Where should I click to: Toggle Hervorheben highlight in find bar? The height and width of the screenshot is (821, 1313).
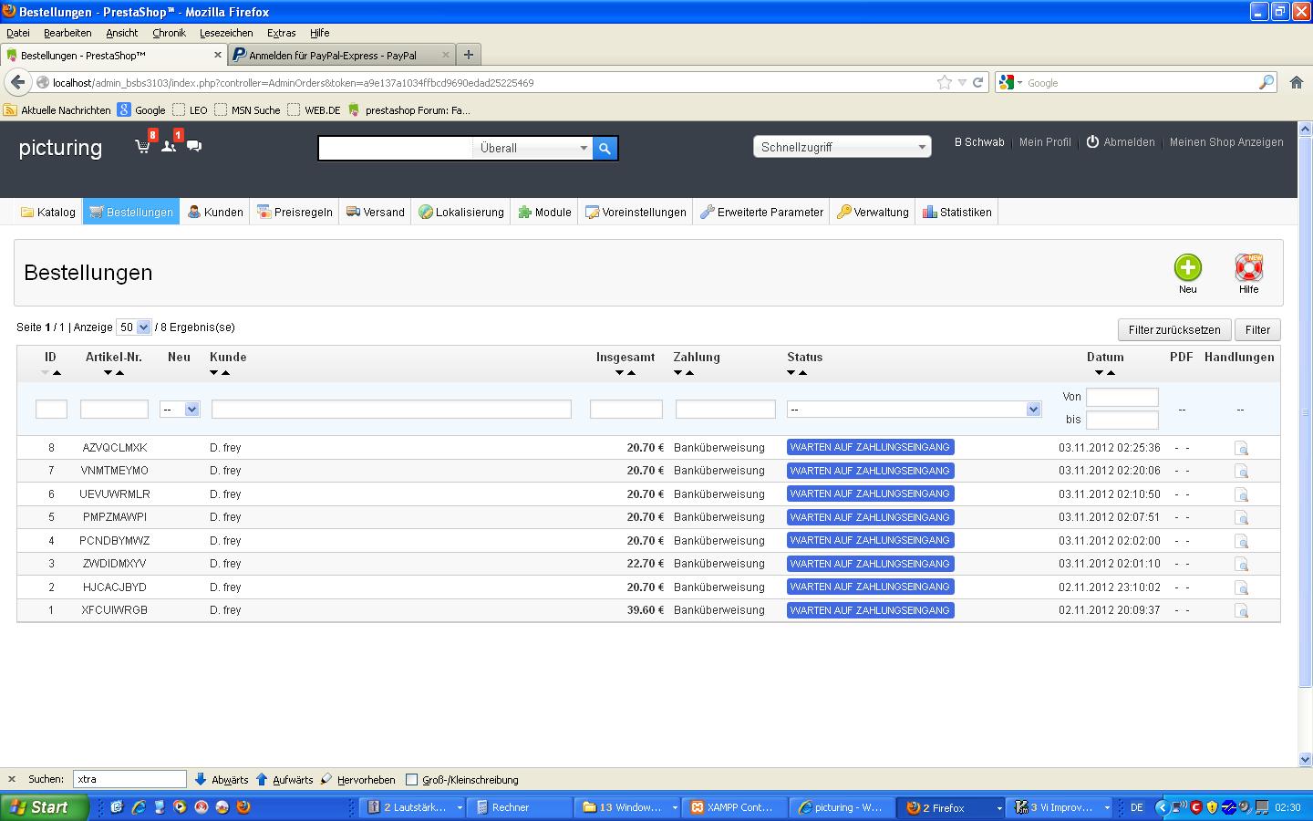click(358, 780)
